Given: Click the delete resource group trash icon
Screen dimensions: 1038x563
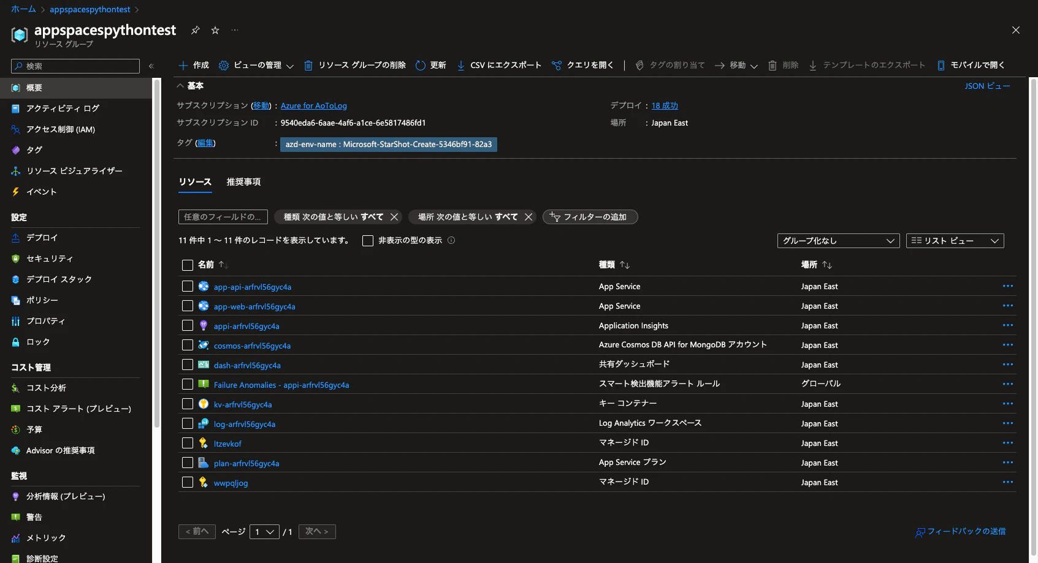Looking at the screenshot, I should [x=308, y=66].
